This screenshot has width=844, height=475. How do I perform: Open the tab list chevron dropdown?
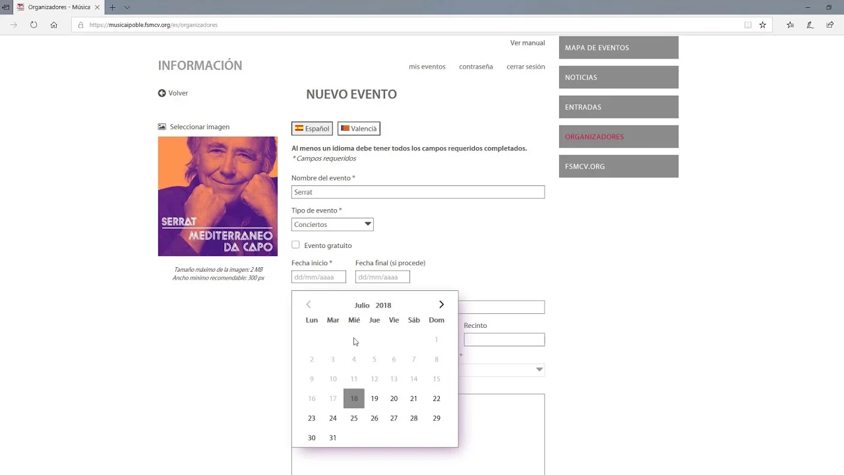[127, 7]
